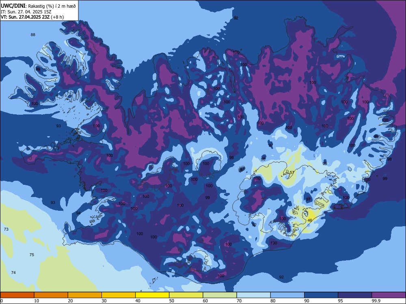Click the legend label 99.9
The height and width of the screenshot is (304, 406).
pos(376,301)
